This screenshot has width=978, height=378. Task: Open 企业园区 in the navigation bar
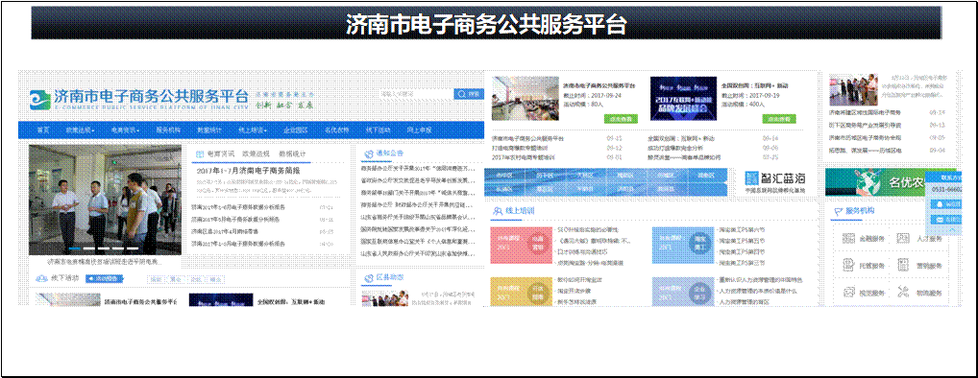(296, 130)
